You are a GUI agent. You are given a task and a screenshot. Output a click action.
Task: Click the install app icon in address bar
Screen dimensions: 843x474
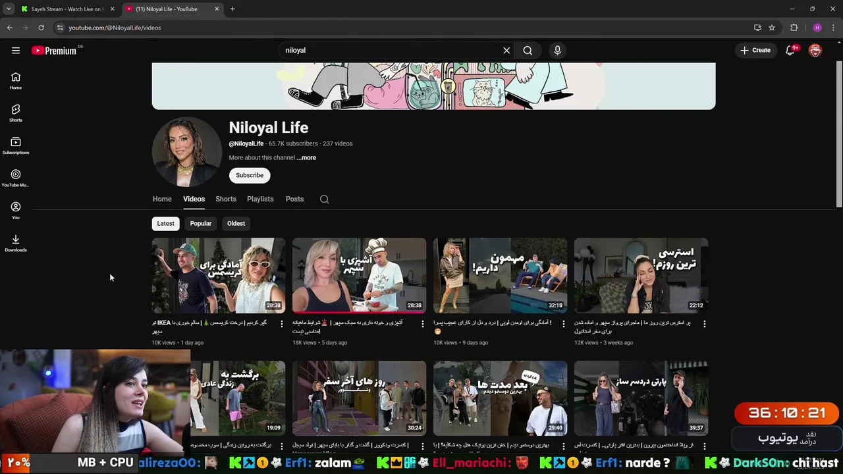click(x=757, y=28)
